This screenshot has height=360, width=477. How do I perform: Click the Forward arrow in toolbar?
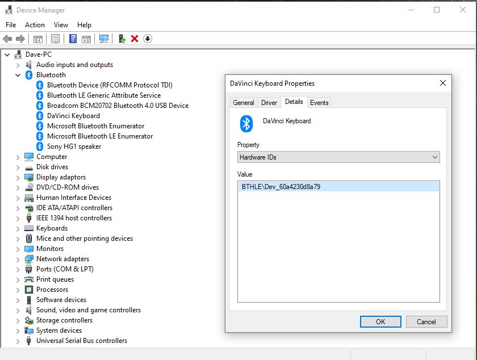pos(20,39)
